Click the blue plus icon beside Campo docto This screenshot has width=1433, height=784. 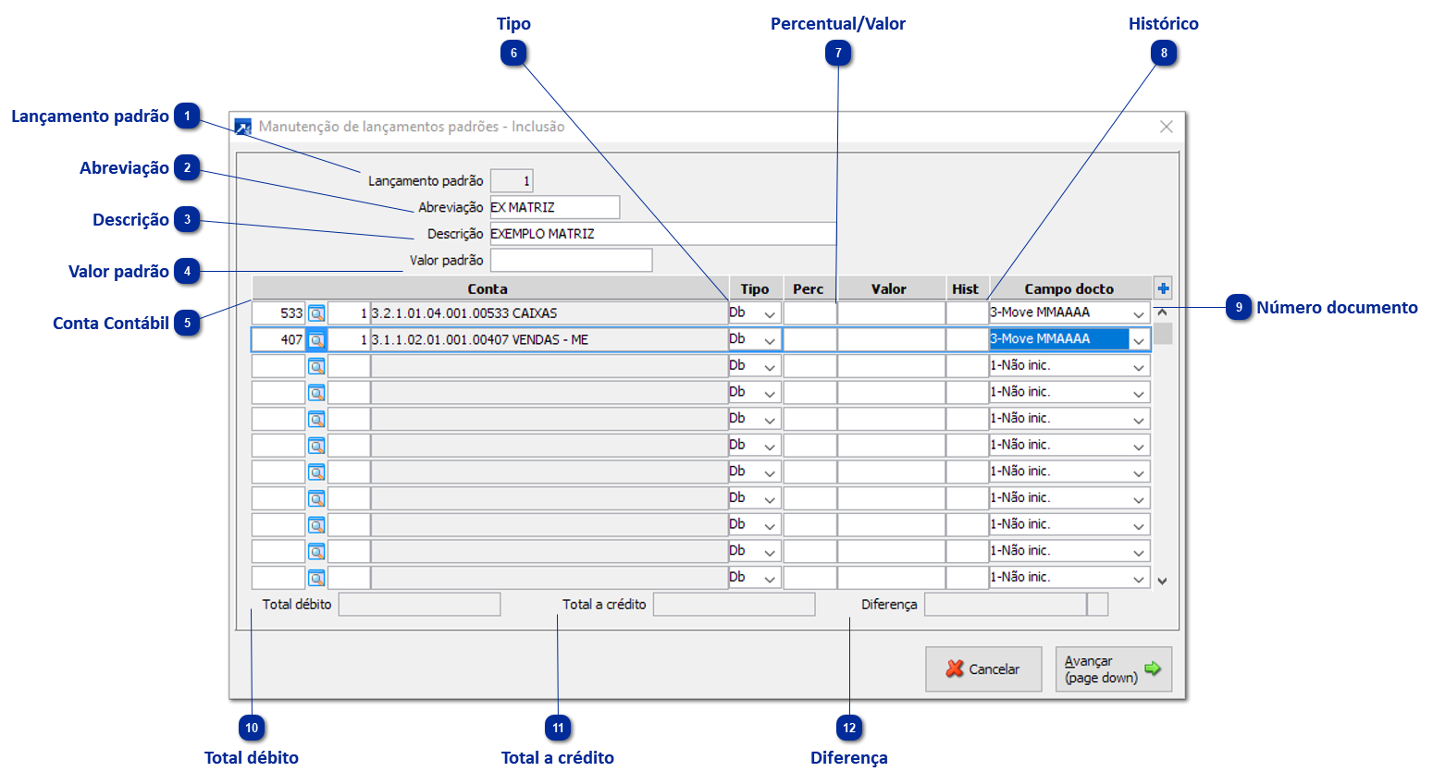(x=1164, y=288)
